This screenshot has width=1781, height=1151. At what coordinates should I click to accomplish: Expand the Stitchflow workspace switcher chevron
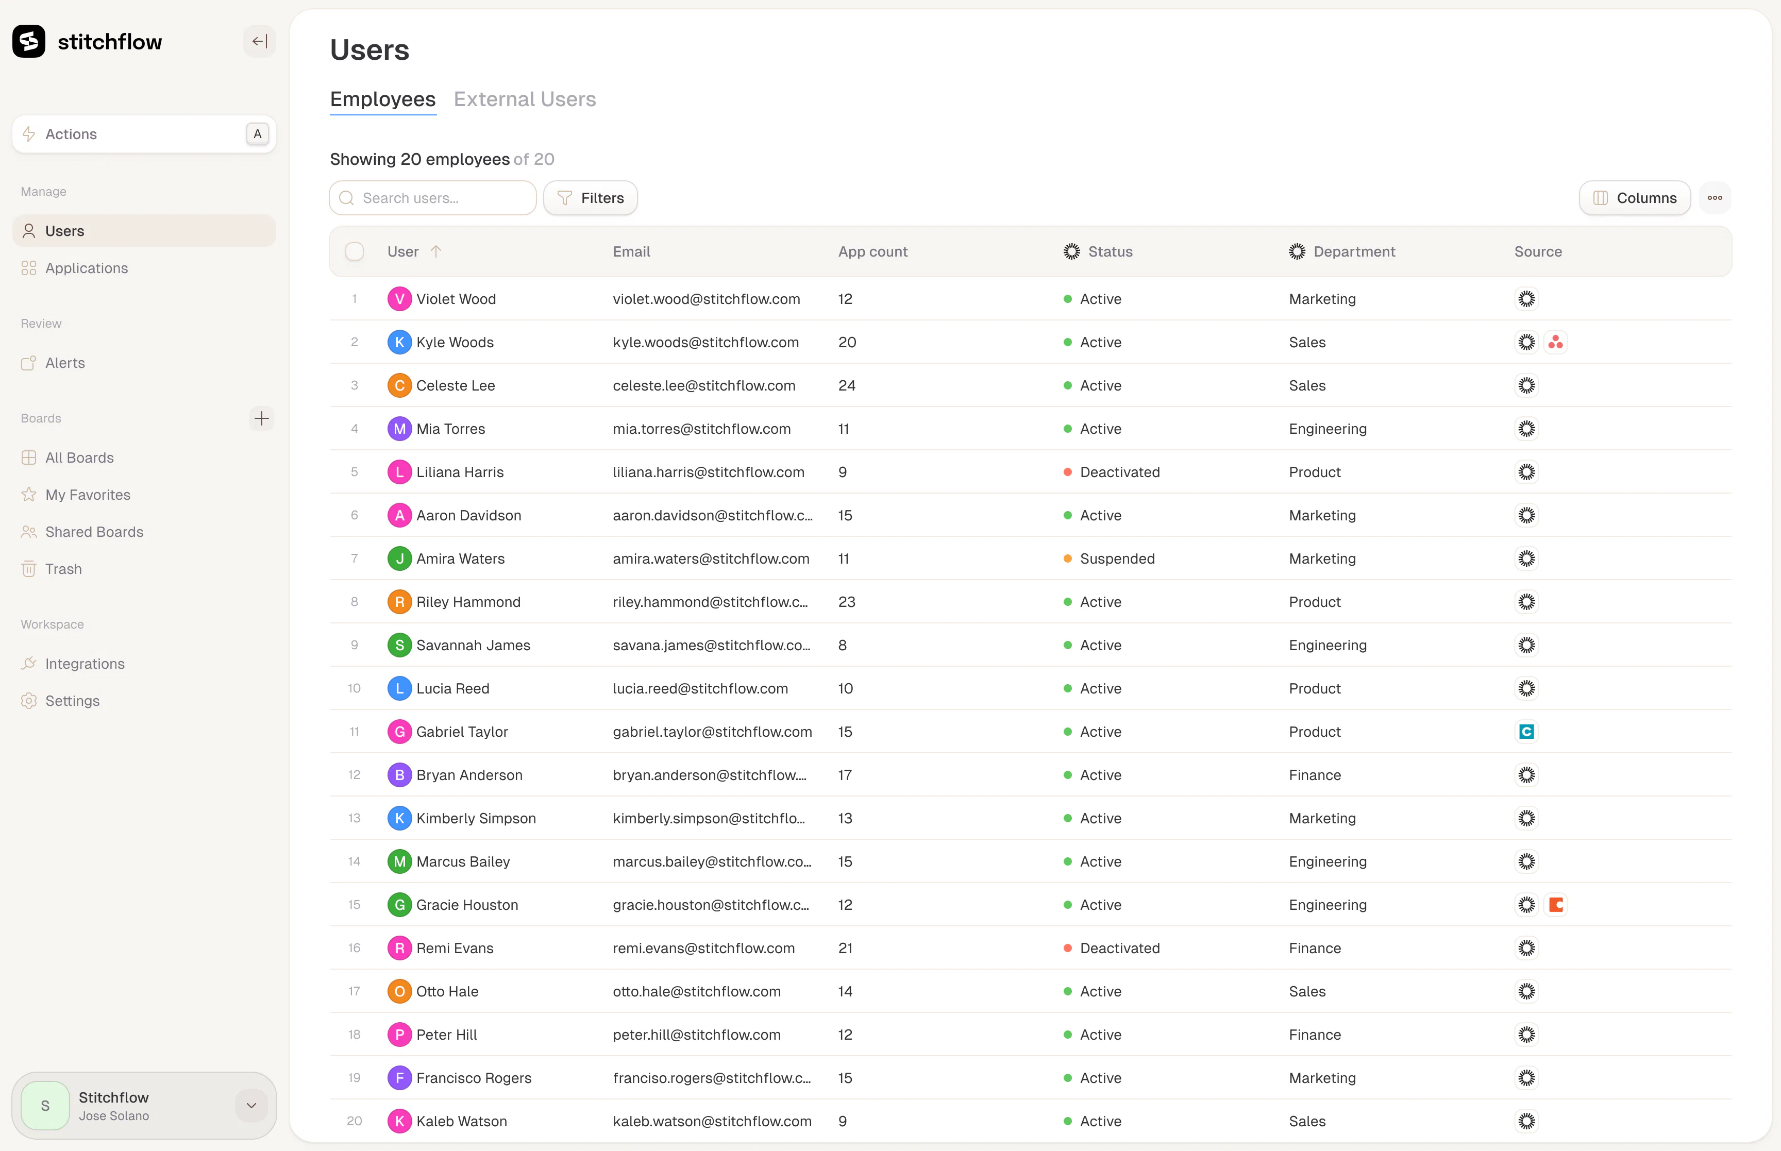(251, 1106)
